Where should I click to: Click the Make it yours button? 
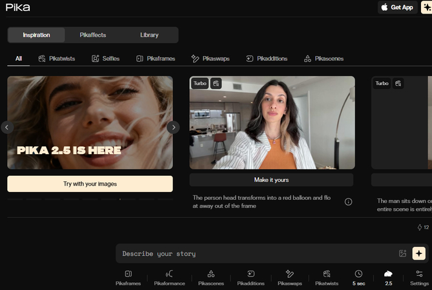click(271, 180)
